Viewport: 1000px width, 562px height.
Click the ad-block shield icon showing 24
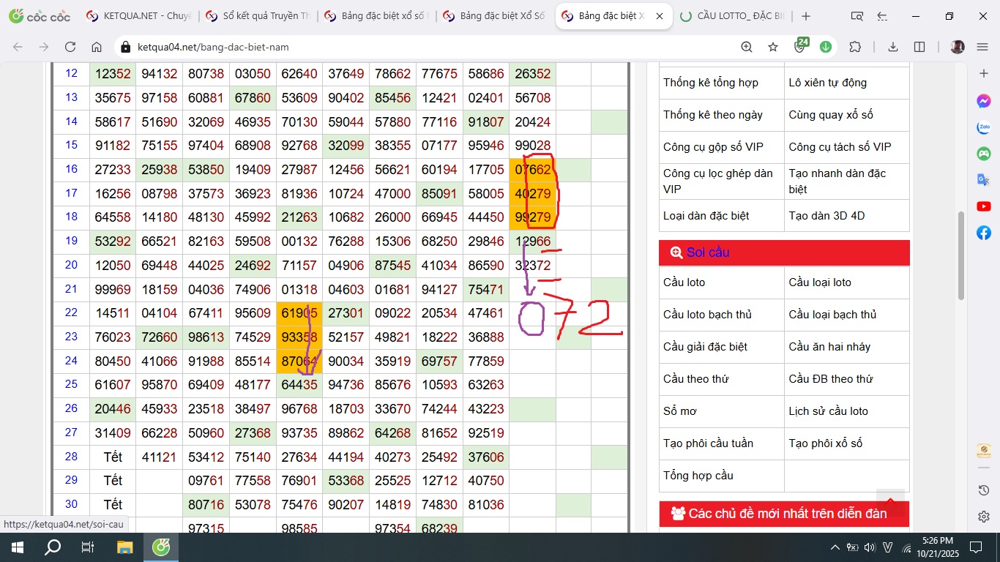[800, 47]
